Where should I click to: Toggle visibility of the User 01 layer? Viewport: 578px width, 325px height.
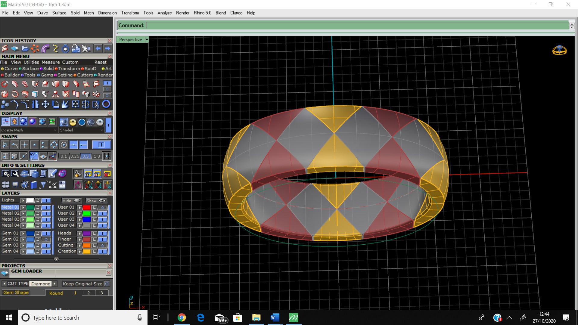pos(102,208)
